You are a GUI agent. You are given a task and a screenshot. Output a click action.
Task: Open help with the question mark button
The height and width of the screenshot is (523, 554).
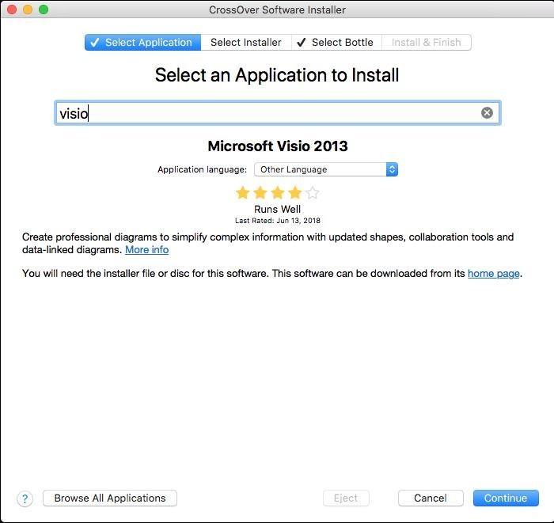point(25,498)
